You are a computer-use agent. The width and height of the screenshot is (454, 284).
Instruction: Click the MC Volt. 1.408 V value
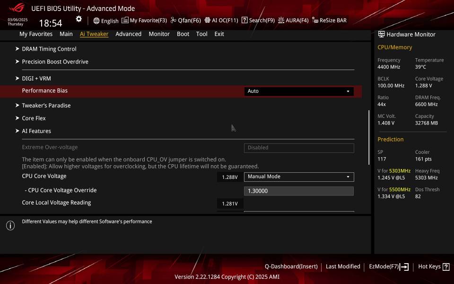[x=386, y=123]
